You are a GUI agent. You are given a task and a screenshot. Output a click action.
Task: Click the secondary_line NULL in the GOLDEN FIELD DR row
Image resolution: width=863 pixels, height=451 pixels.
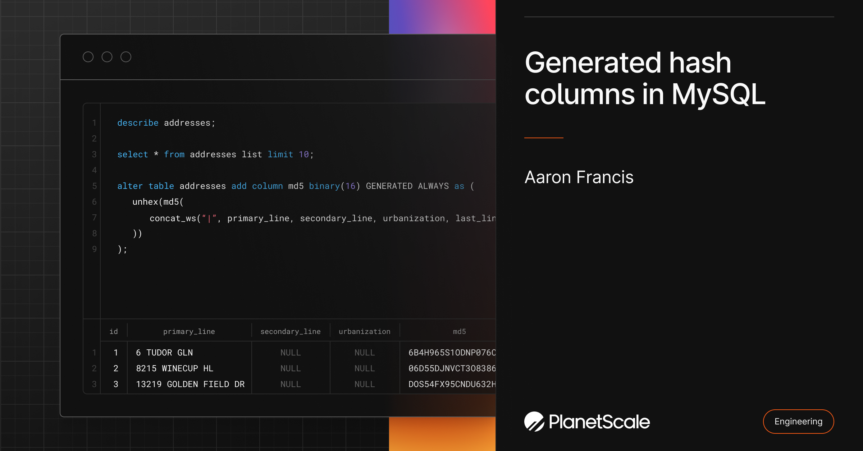(291, 384)
